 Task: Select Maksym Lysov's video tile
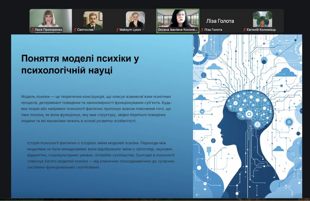click(135, 19)
